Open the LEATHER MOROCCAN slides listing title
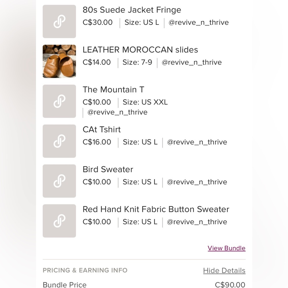 pos(140,50)
